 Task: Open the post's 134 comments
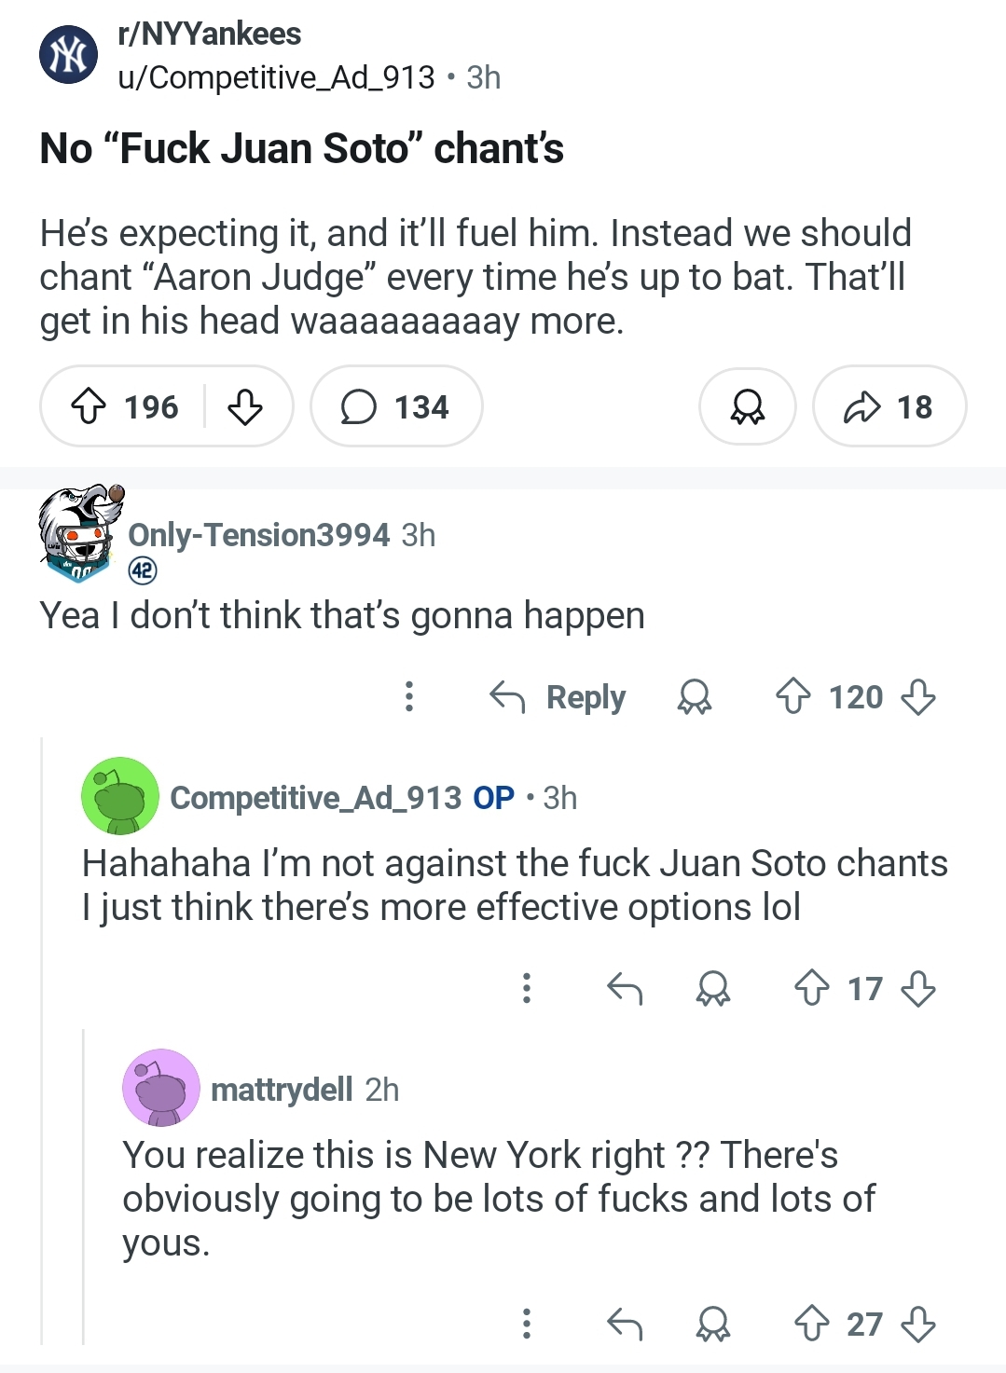pos(396,406)
